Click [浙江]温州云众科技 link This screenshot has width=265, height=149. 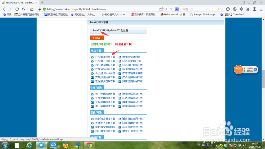pos(105,73)
